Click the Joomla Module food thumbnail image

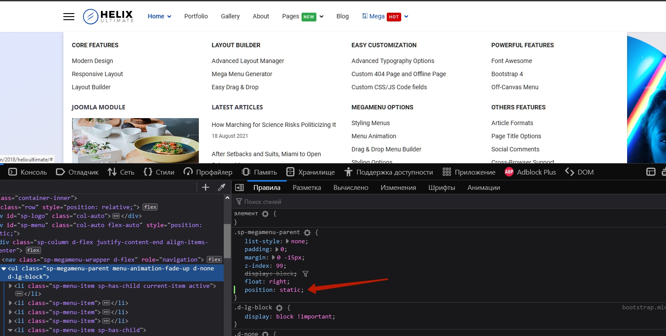[x=135, y=140]
